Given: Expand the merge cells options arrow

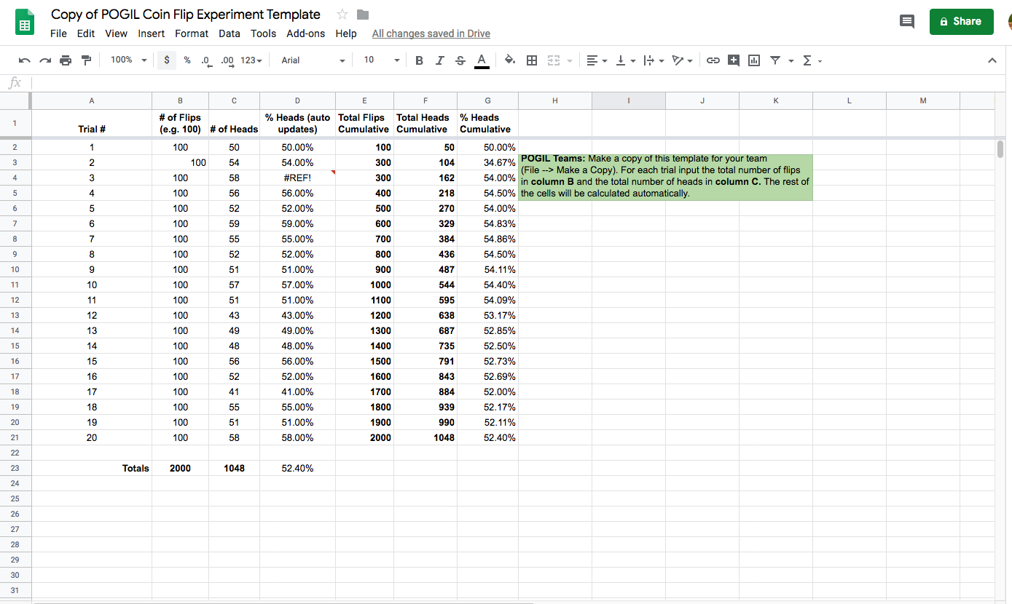Looking at the screenshot, I should coord(570,60).
